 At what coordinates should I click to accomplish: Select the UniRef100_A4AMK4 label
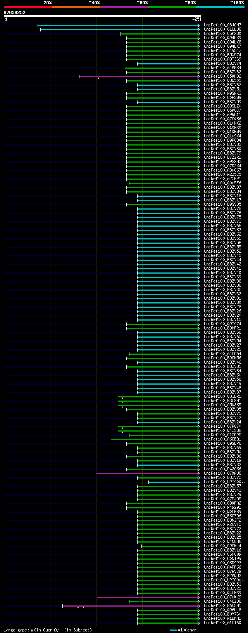222,68
